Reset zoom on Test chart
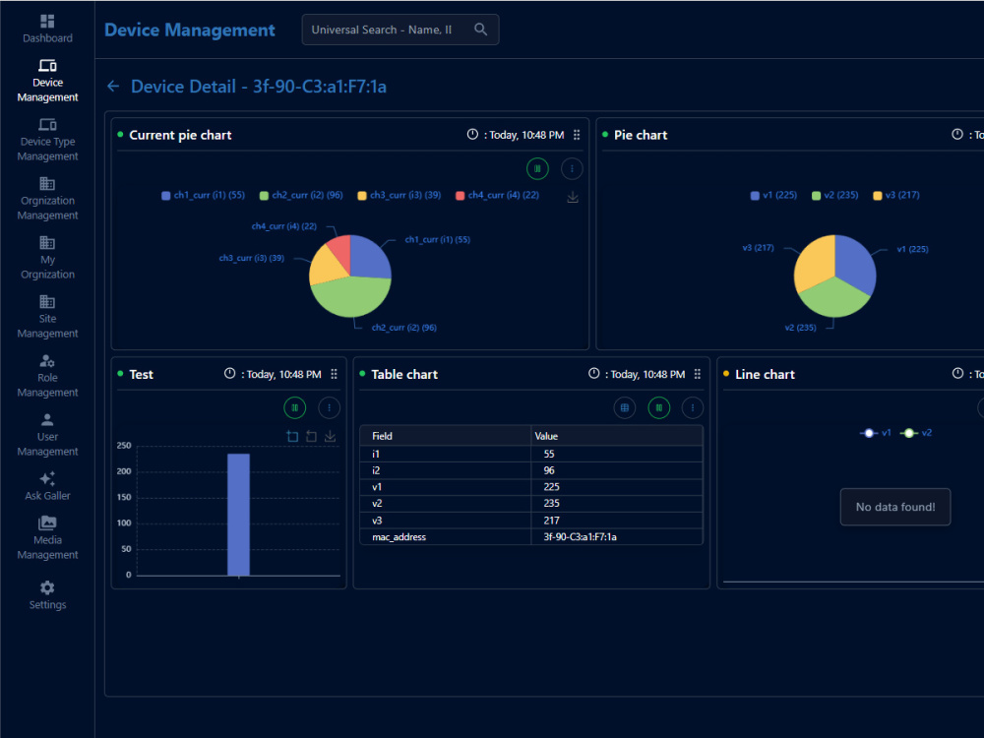984x738 pixels. (311, 436)
